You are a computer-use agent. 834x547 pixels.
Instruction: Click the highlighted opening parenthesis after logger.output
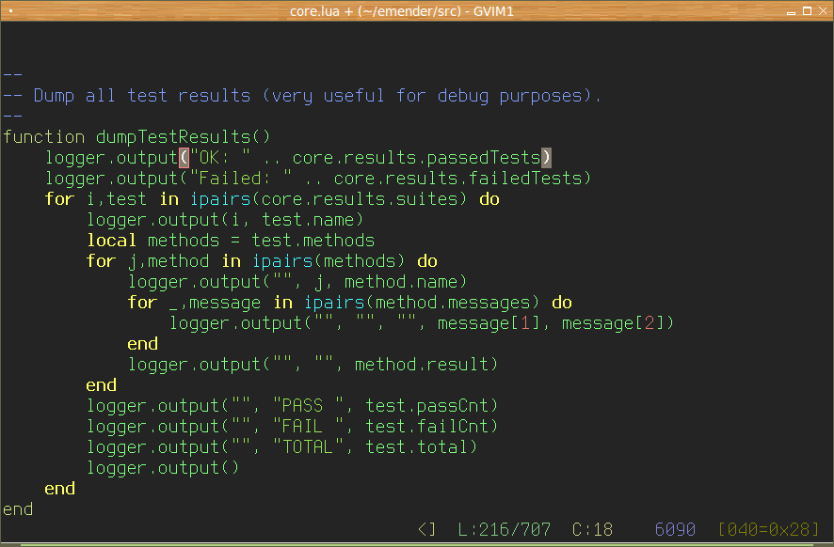pyautogui.click(x=184, y=158)
